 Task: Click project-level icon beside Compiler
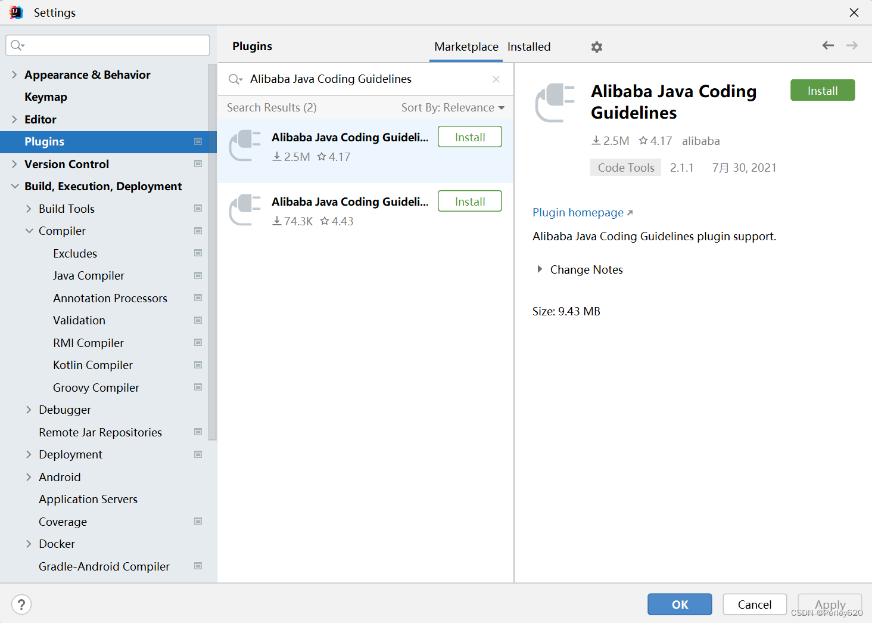coord(198,231)
